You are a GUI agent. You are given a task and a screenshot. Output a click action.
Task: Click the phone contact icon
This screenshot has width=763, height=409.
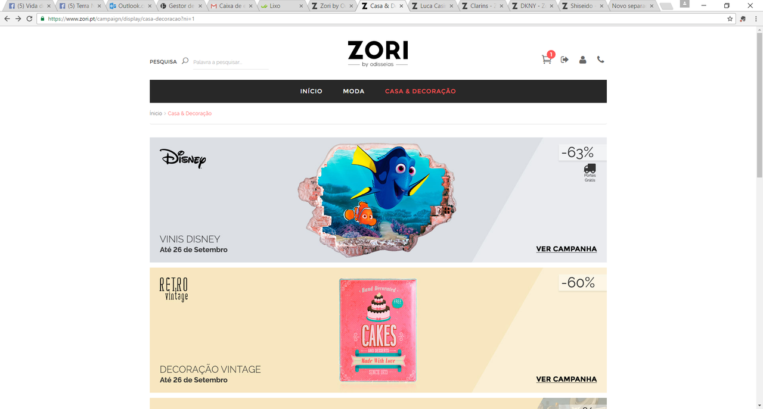[600, 60]
